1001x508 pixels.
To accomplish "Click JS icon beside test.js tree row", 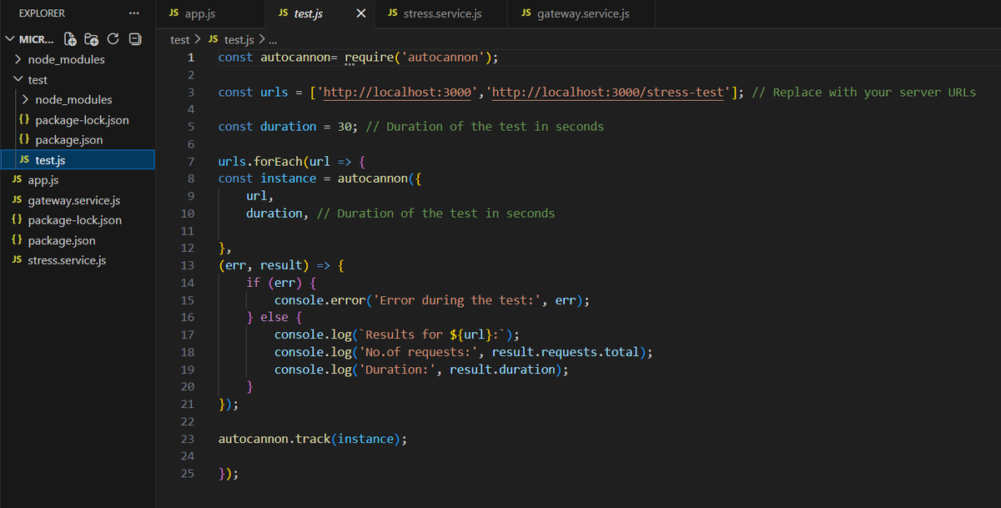I will pos(24,159).
